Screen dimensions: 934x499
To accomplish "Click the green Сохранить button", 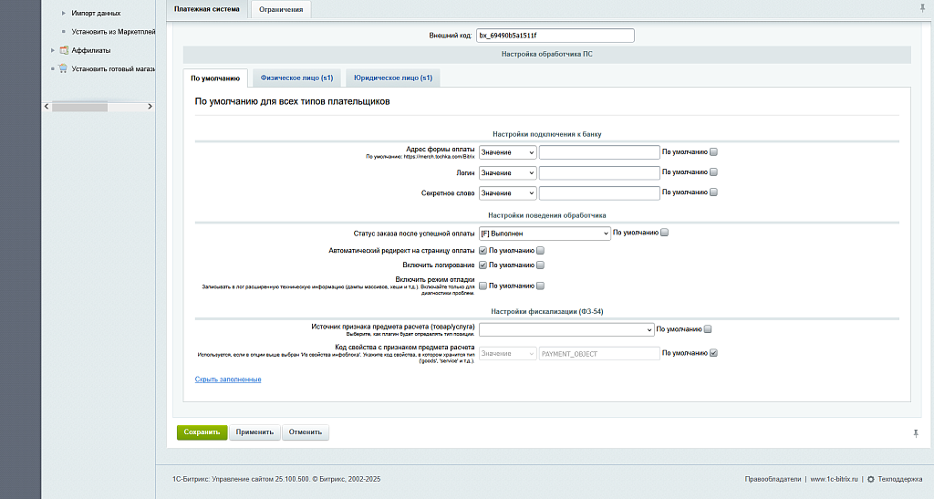I will (202, 432).
